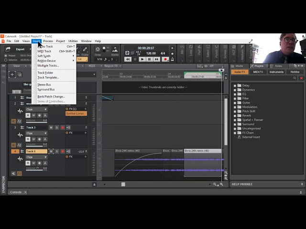Open the Region FX dropdown
Viewport: 306px width, 229px height.
(x=113, y=66)
